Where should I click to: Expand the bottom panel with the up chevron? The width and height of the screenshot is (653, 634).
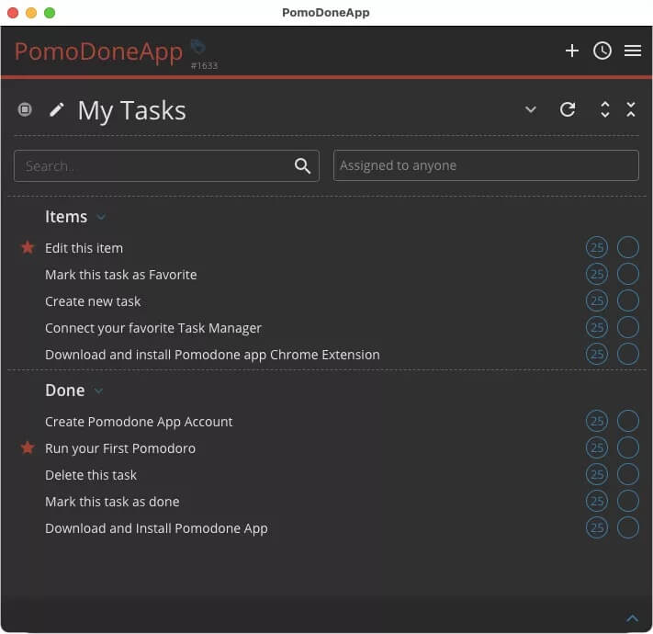point(632,618)
